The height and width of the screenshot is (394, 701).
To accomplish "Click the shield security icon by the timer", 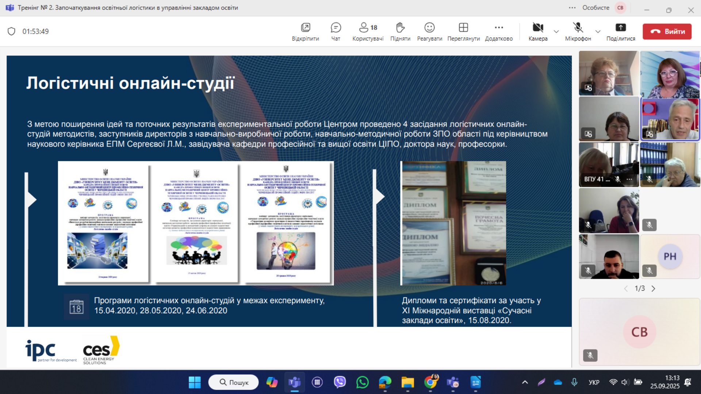I will click(11, 31).
